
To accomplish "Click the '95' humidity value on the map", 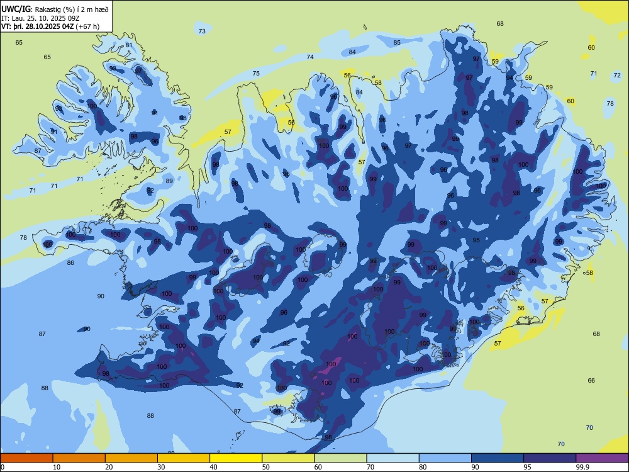I will (x=476, y=240).
